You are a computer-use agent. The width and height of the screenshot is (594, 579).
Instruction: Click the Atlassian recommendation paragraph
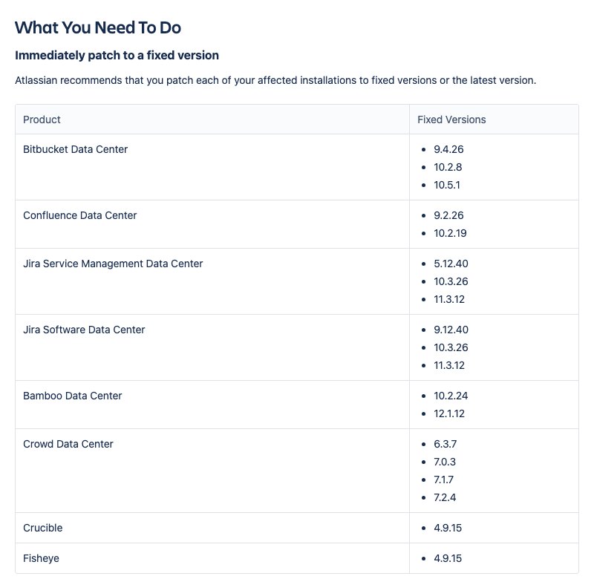pyautogui.click(x=275, y=80)
